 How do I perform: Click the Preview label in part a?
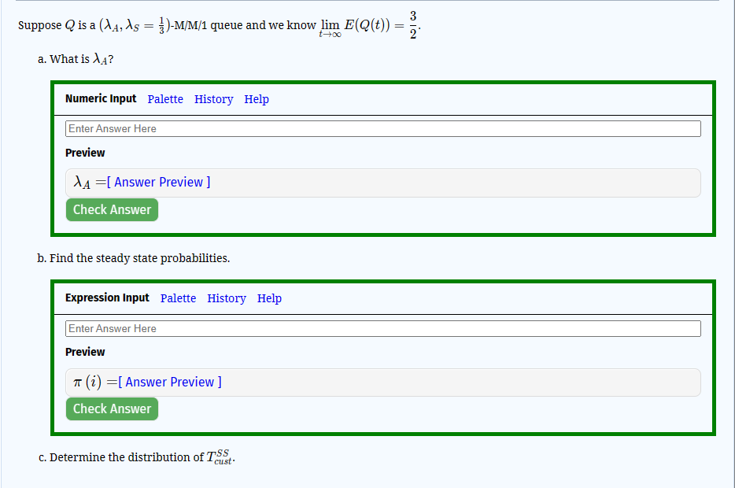(84, 153)
